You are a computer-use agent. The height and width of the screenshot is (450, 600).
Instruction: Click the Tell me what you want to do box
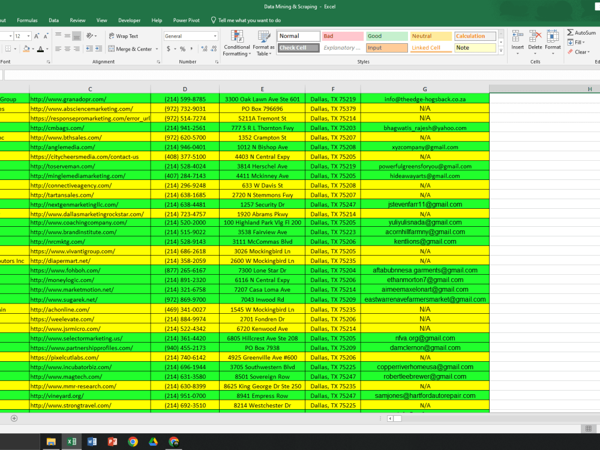coord(245,20)
